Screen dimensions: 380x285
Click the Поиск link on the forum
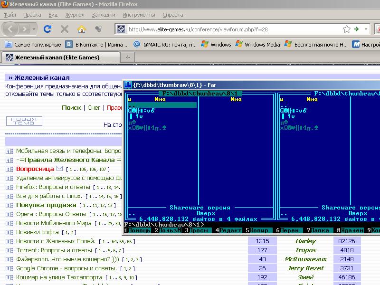(71, 108)
